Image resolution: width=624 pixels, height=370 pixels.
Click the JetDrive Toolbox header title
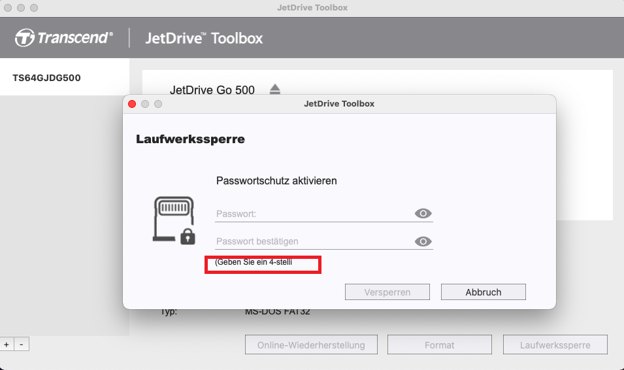(x=204, y=38)
